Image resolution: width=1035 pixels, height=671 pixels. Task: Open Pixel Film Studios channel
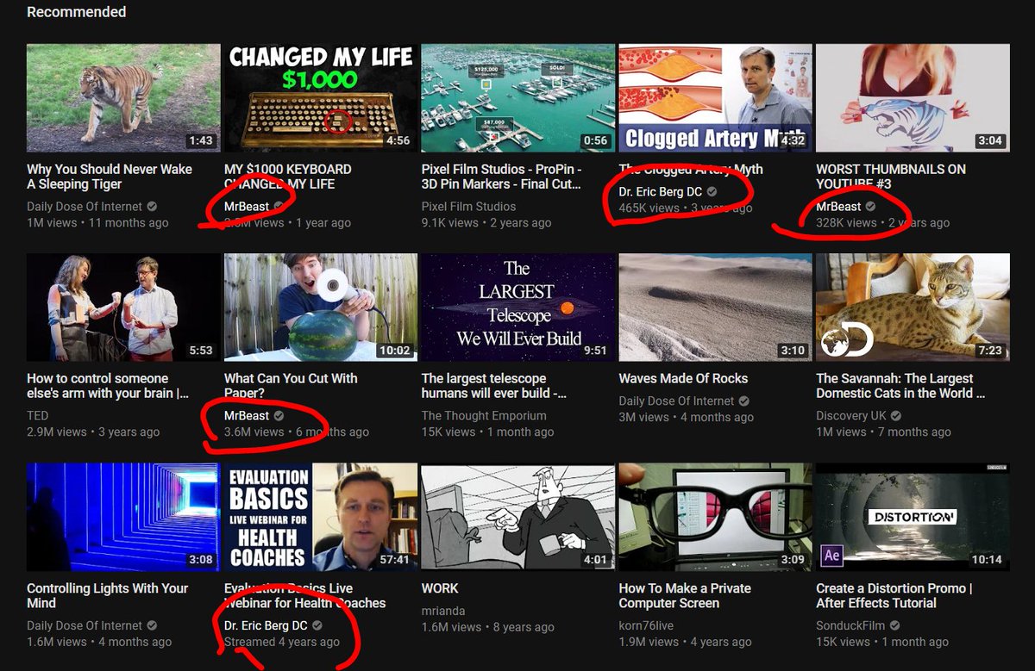pos(468,207)
